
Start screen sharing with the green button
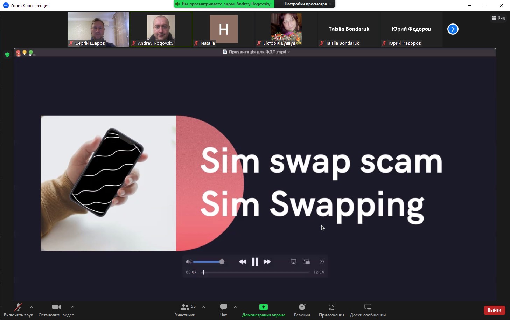click(x=263, y=307)
